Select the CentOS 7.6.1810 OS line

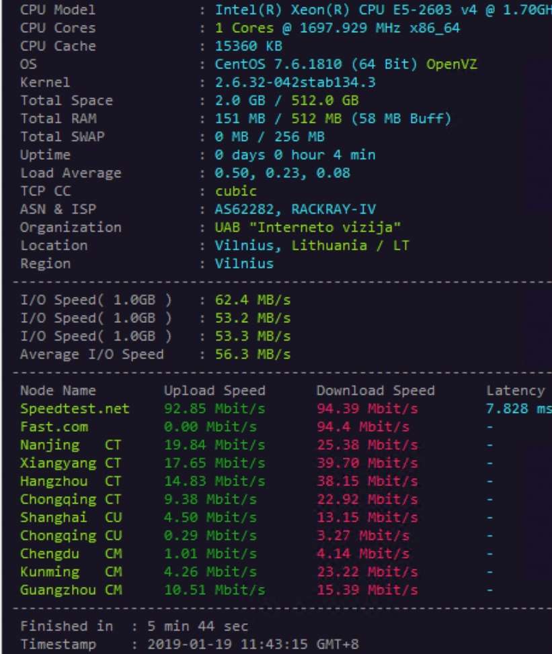[x=346, y=64]
